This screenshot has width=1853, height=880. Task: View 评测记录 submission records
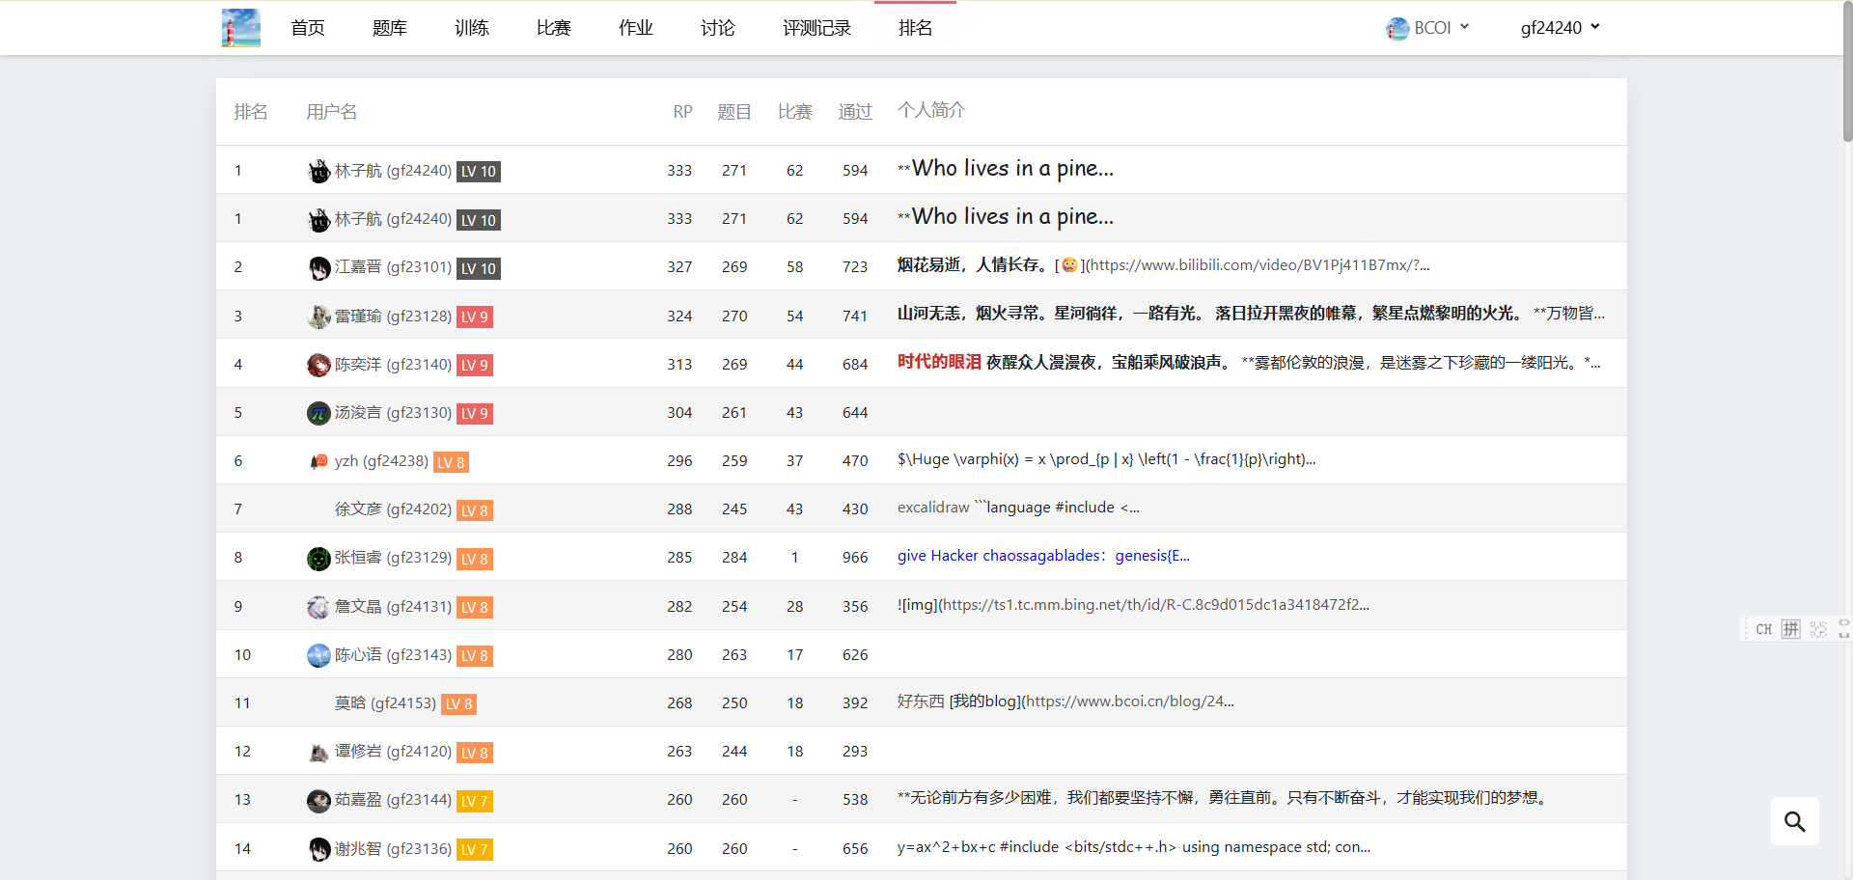tap(816, 28)
